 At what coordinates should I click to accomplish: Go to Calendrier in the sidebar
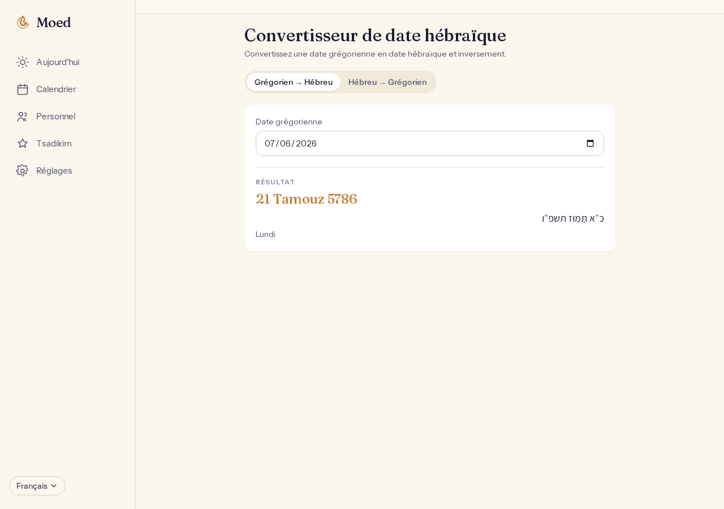pos(68,89)
